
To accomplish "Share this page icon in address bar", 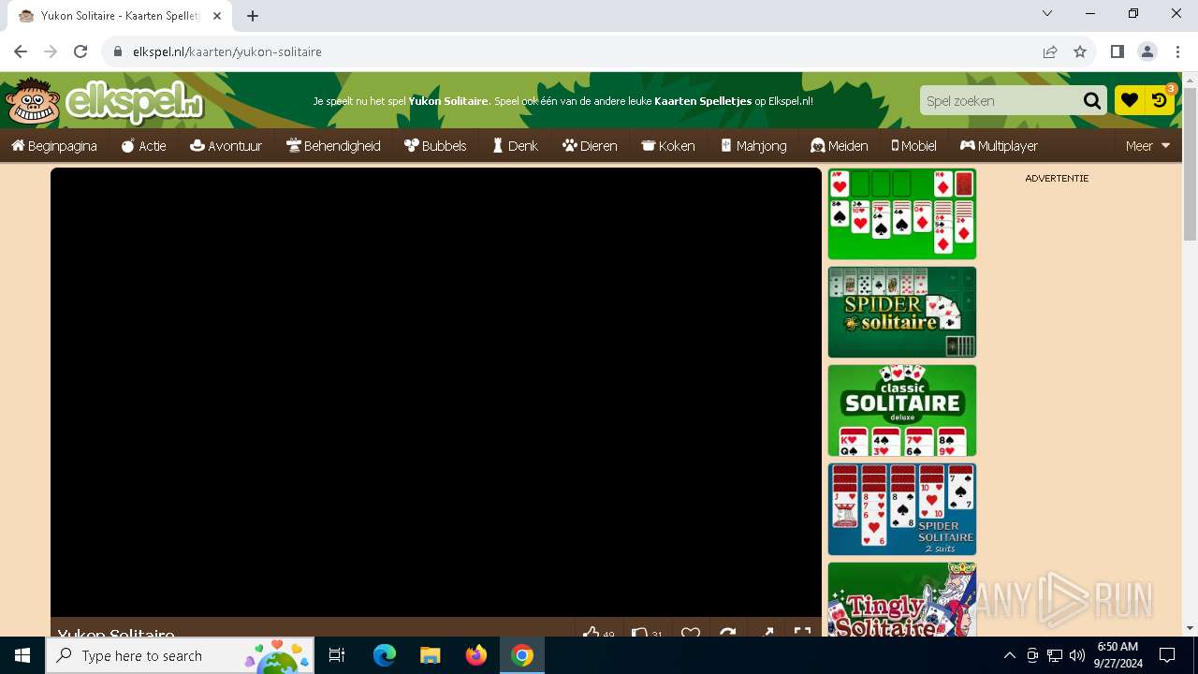I will tap(1050, 51).
